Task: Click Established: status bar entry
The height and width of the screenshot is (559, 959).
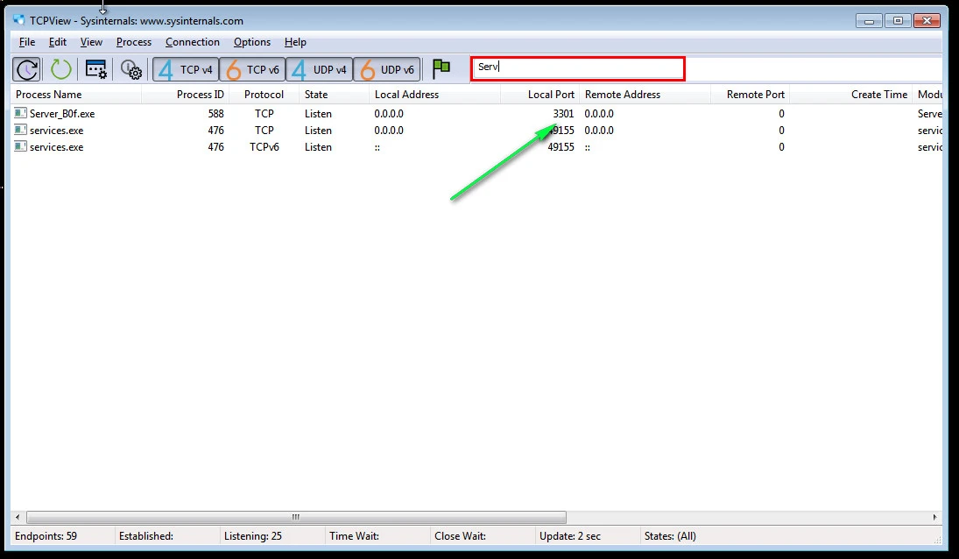Action: [x=146, y=536]
